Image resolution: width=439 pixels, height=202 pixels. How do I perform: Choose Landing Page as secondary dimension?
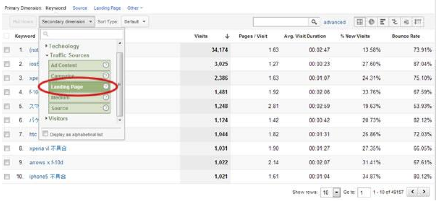79,87
